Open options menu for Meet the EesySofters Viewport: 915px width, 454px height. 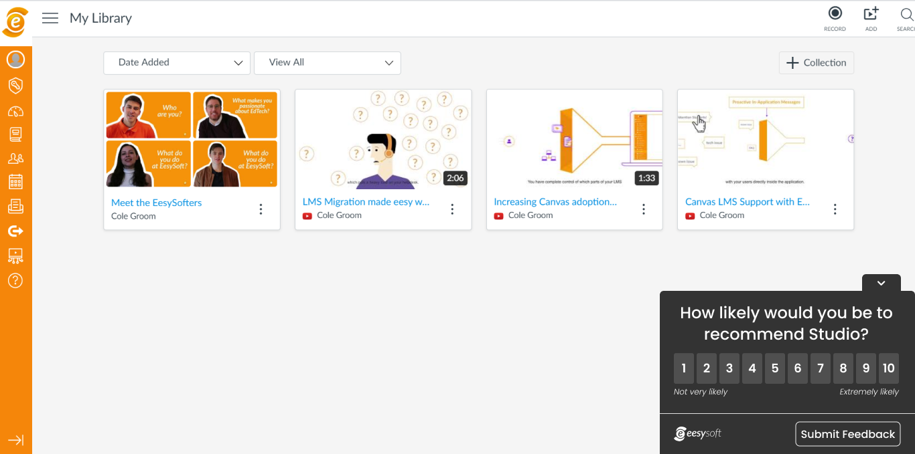(x=261, y=209)
